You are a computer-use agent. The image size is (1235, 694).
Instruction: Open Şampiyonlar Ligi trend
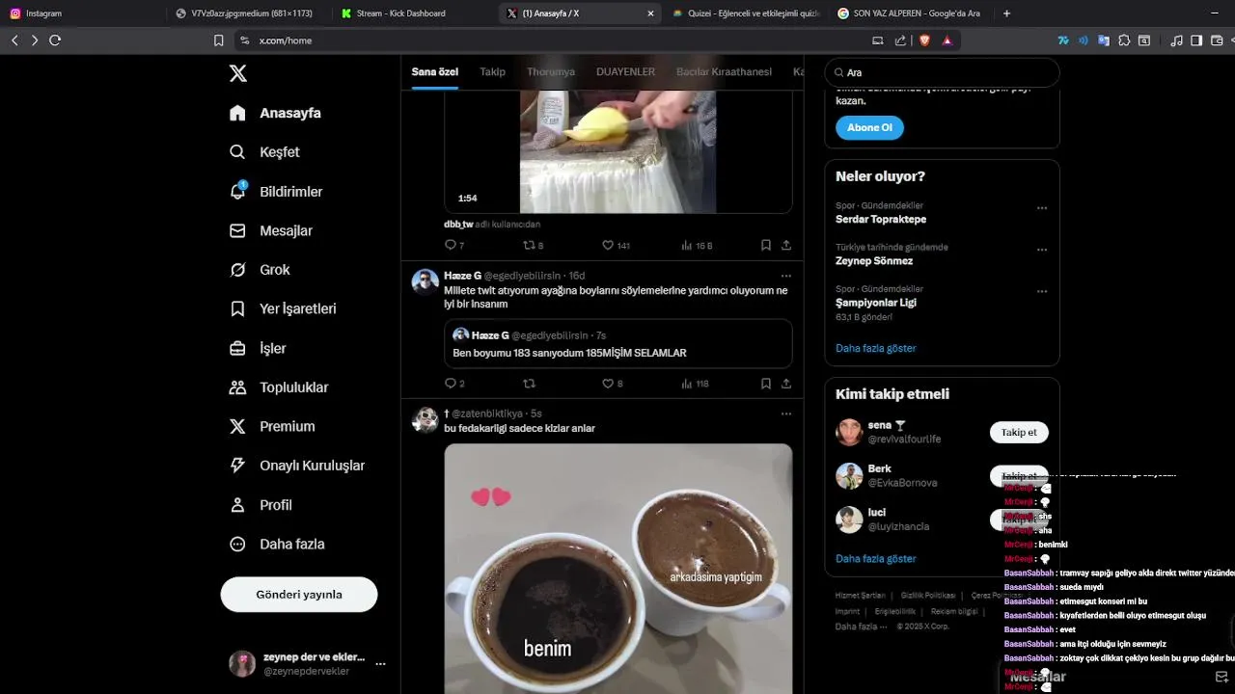pos(876,303)
